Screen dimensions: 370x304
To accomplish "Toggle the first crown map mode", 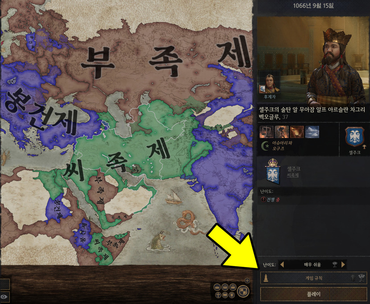I will [x=217, y=287].
